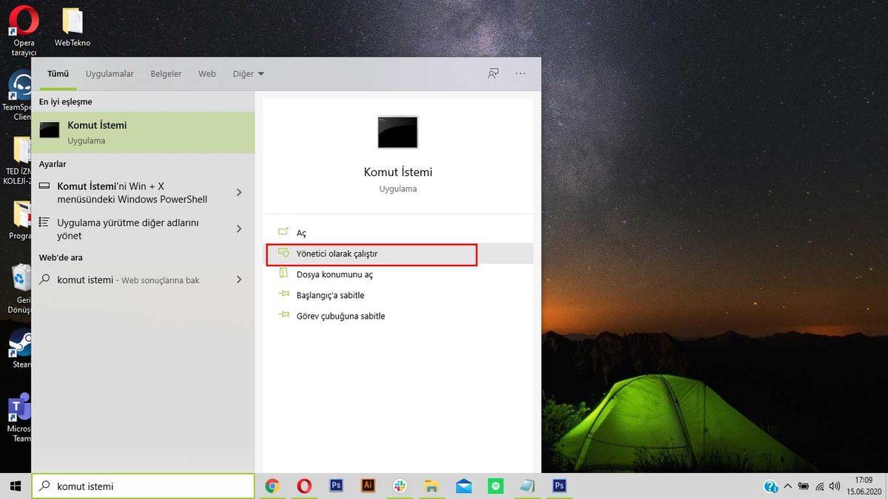This screenshot has width=888, height=499.
Task: Launch Adobe Illustrator from the taskbar
Action: click(368, 486)
